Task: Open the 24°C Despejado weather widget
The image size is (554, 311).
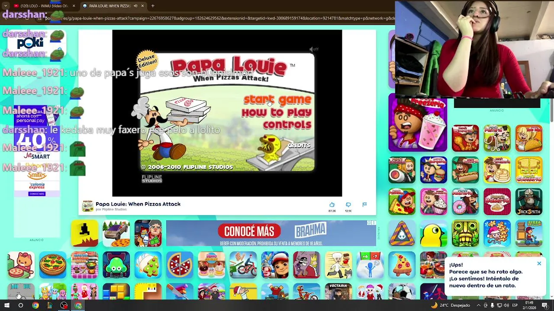Action: (450, 305)
